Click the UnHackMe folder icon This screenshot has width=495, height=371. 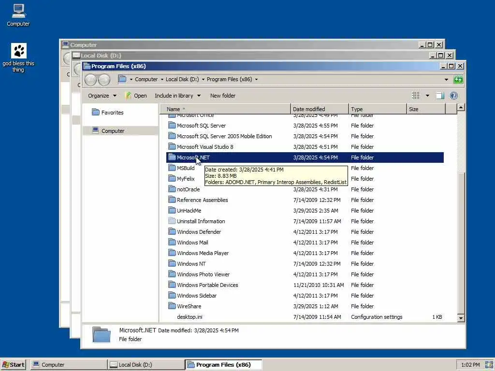click(x=172, y=210)
